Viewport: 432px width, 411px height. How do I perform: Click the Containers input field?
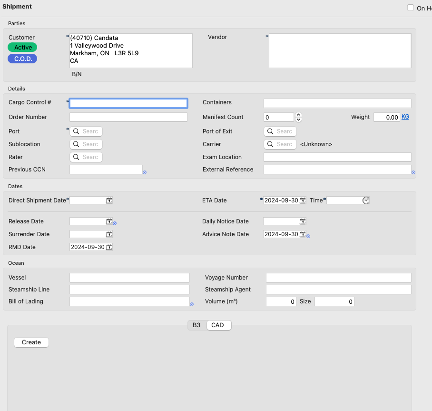(x=337, y=103)
